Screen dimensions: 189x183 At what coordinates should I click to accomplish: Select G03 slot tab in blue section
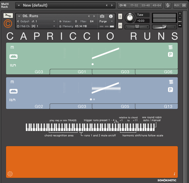(71, 106)
